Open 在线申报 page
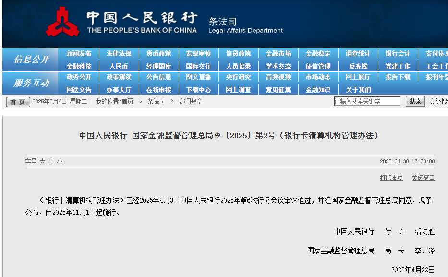The height and width of the screenshot is (277, 448). (x=158, y=90)
